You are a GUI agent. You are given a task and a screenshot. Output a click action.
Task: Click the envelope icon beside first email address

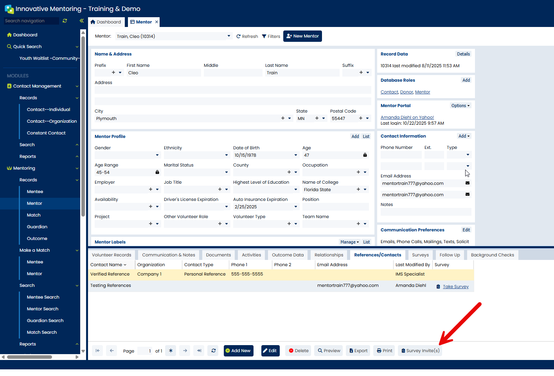coord(467,183)
